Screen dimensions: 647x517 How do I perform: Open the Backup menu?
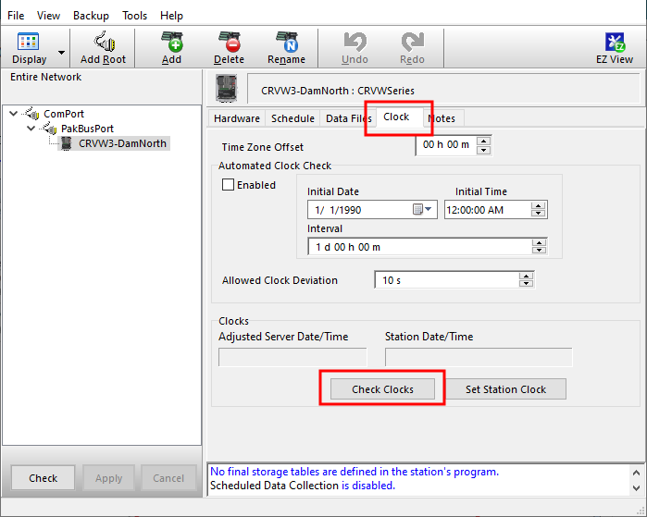coord(91,16)
